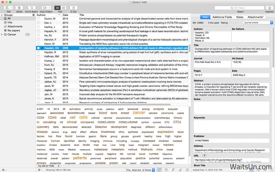Switch to the summary list view mode
Image resolution: width=275 pixels, height=172 pixels.
click(x=64, y=8)
